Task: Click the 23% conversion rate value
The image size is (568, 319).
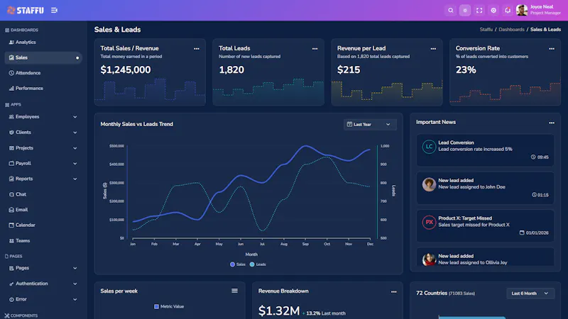Action: tap(466, 69)
